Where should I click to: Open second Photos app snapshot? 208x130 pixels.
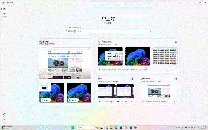(125, 91)
